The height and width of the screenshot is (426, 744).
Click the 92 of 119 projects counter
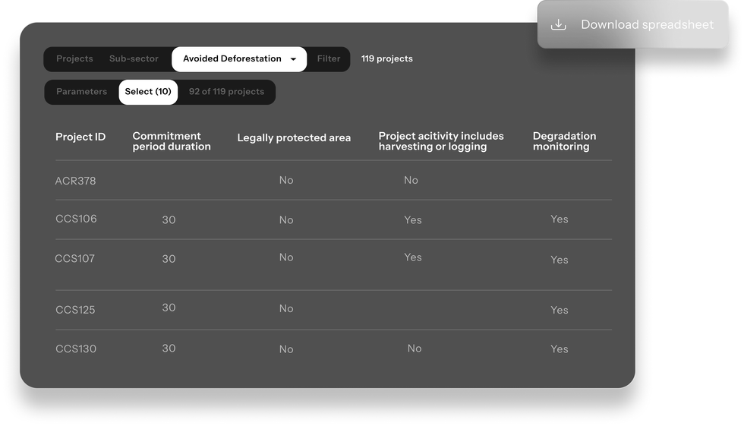pyautogui.click(x=226, y=92)
